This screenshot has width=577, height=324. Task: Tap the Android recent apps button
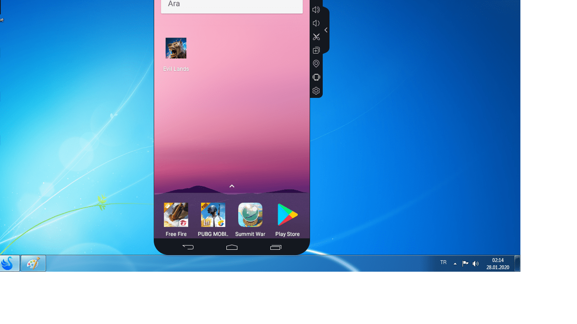[x=276, y=247]
